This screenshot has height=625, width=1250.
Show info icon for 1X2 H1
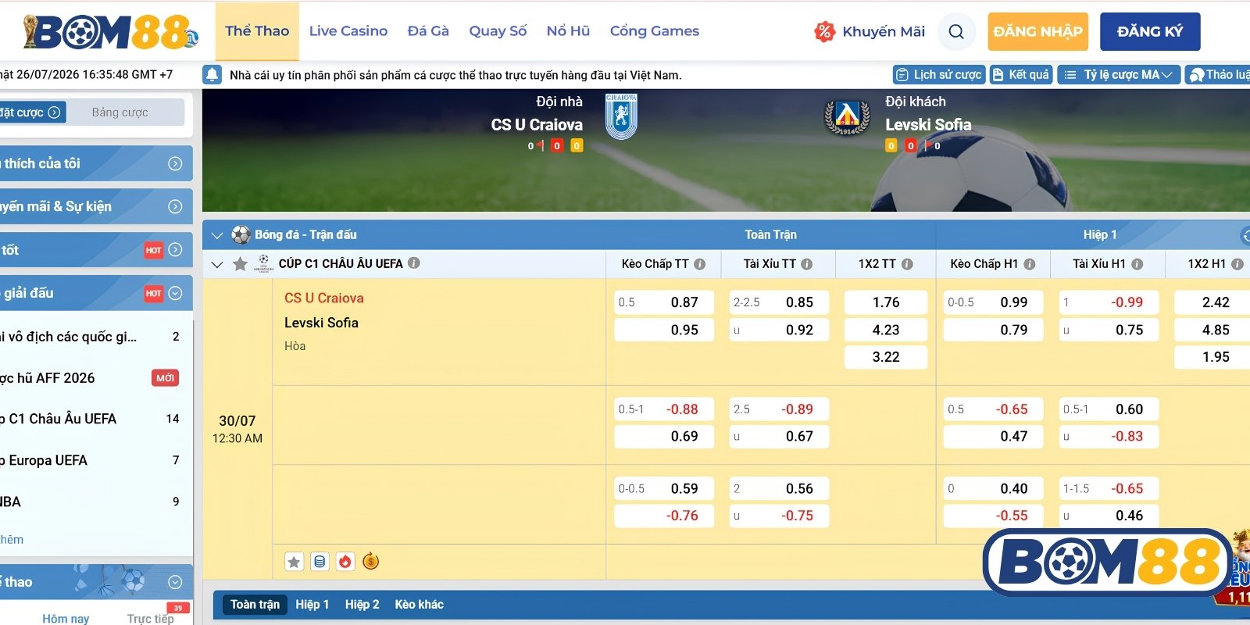(x=1237, y=264)
